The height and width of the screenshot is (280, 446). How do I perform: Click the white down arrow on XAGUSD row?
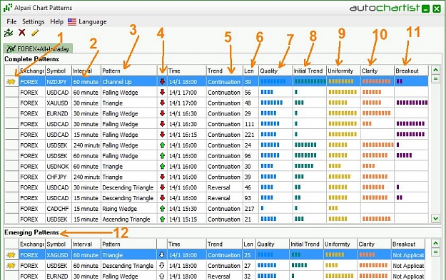pyautogui.click(x=162, y=255)
